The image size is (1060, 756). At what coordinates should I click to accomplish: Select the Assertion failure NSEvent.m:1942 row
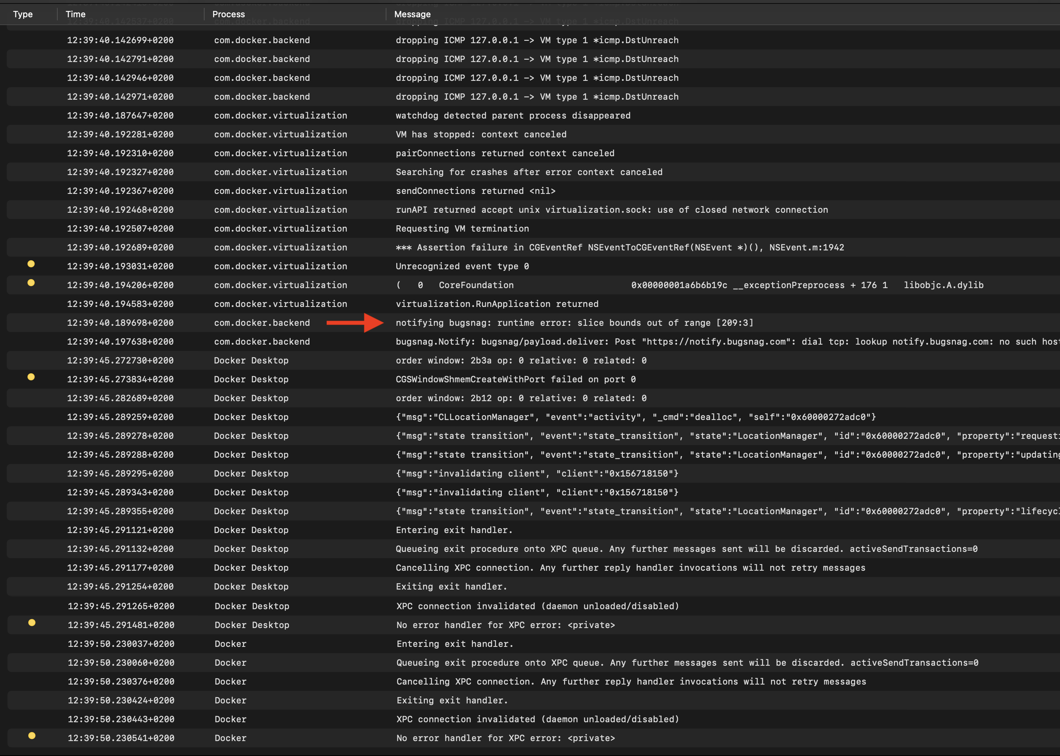(x=619, y=248)
